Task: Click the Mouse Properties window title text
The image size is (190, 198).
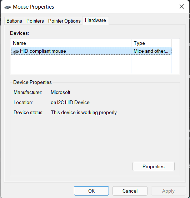Action: pos(34,7)
